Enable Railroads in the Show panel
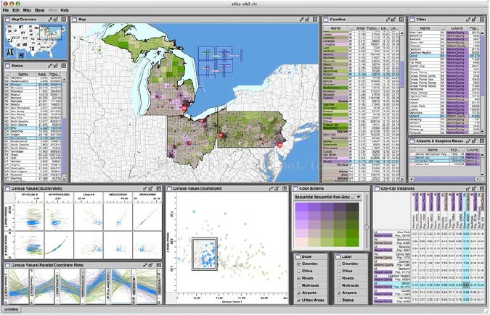 coord(299,285)
